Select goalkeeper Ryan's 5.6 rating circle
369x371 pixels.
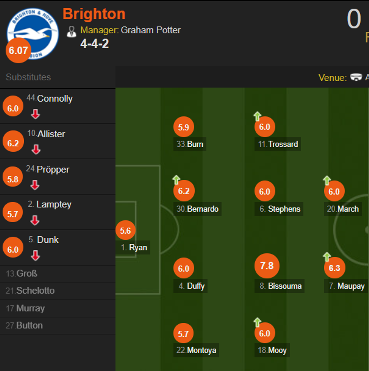point(125,231)
